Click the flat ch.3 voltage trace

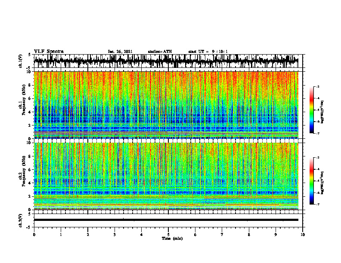pyautogui.click(x=166, y=220)
